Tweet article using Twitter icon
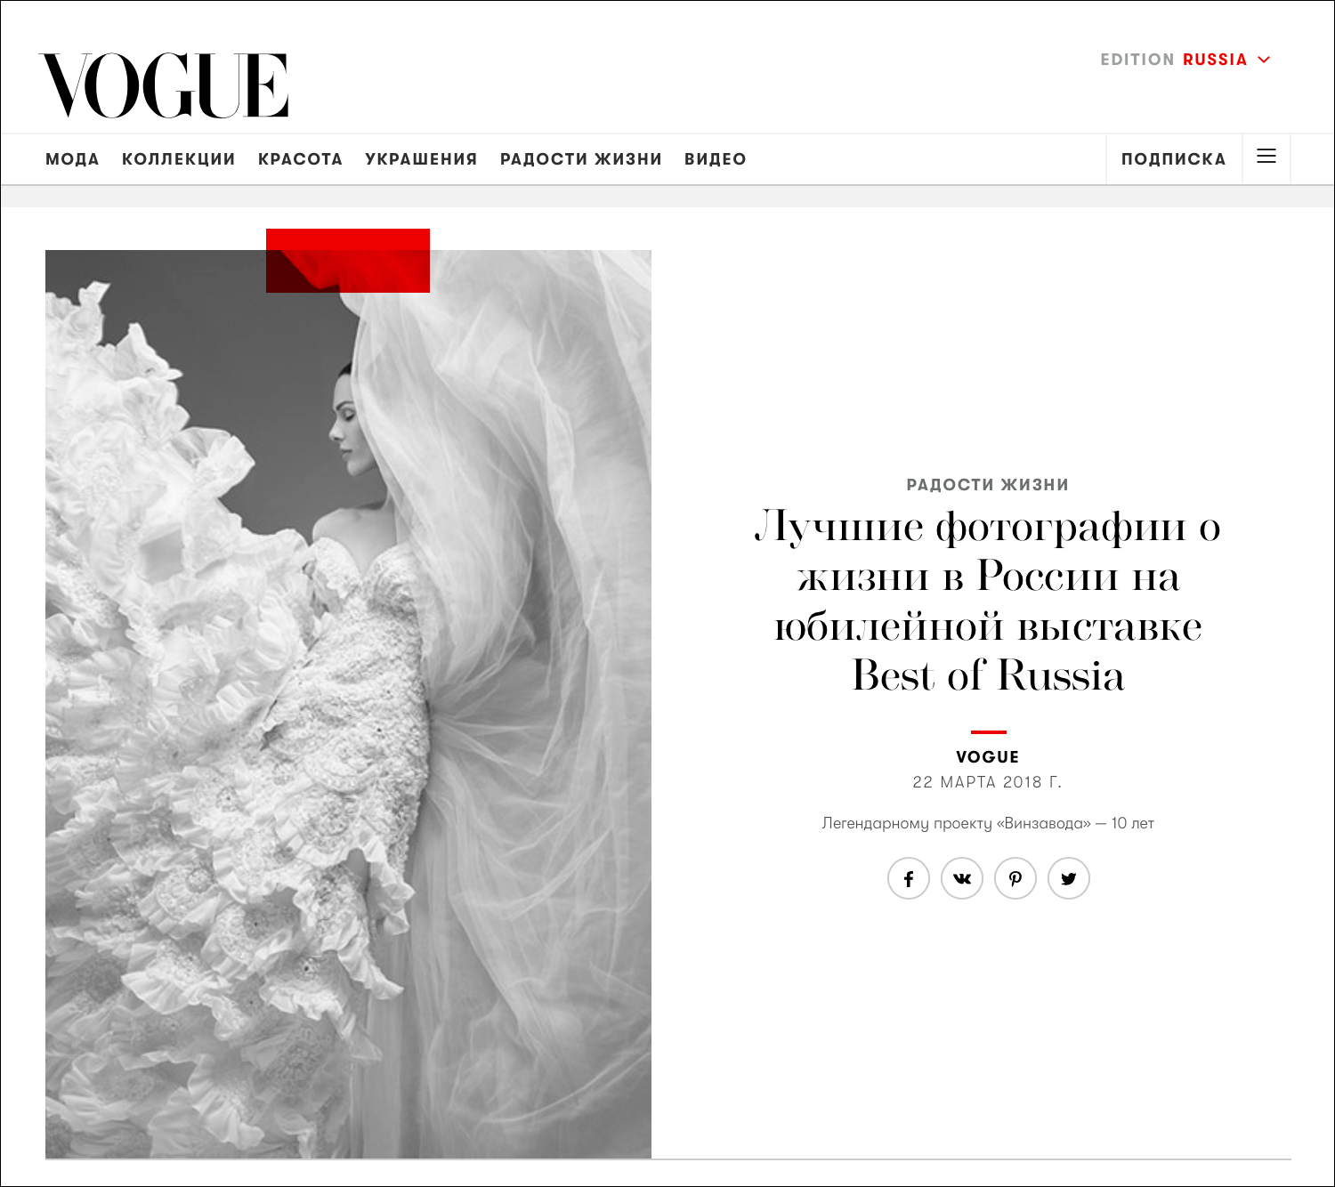 point(1069,878)
